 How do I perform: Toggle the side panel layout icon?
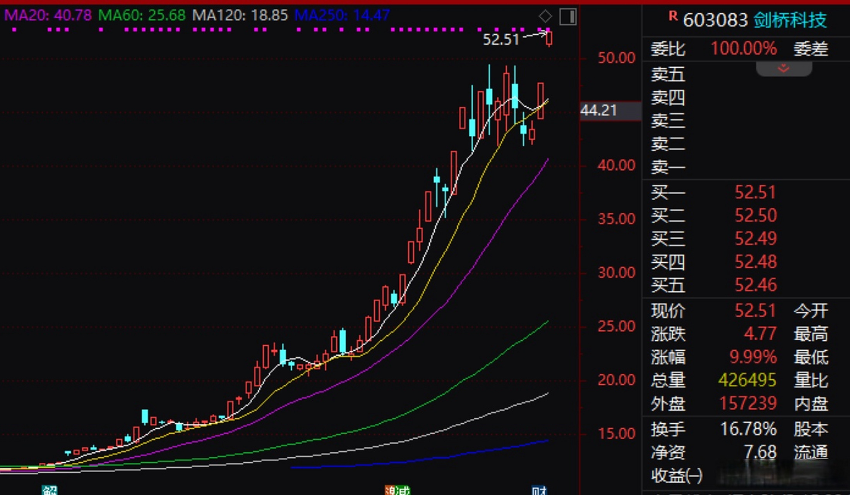[568, 17]
